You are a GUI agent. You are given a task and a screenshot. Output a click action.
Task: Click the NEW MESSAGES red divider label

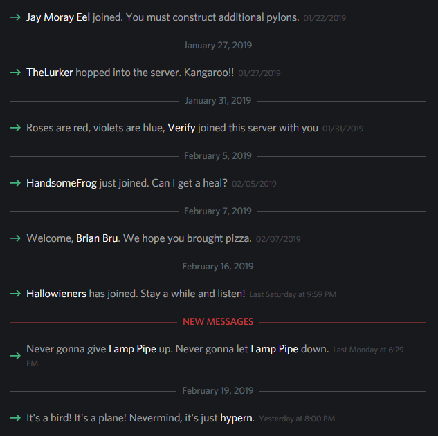click(218, 321)
